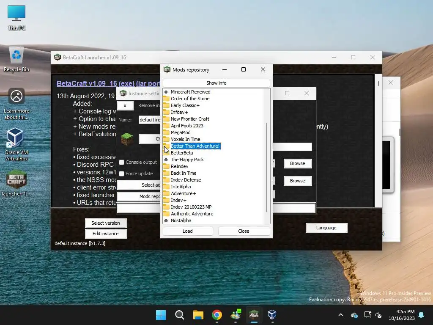The height and width of the screenshot is (325, 433).
Task: Open the Windows Start menu
Action: pyautogui.click(x=161, y=315)
